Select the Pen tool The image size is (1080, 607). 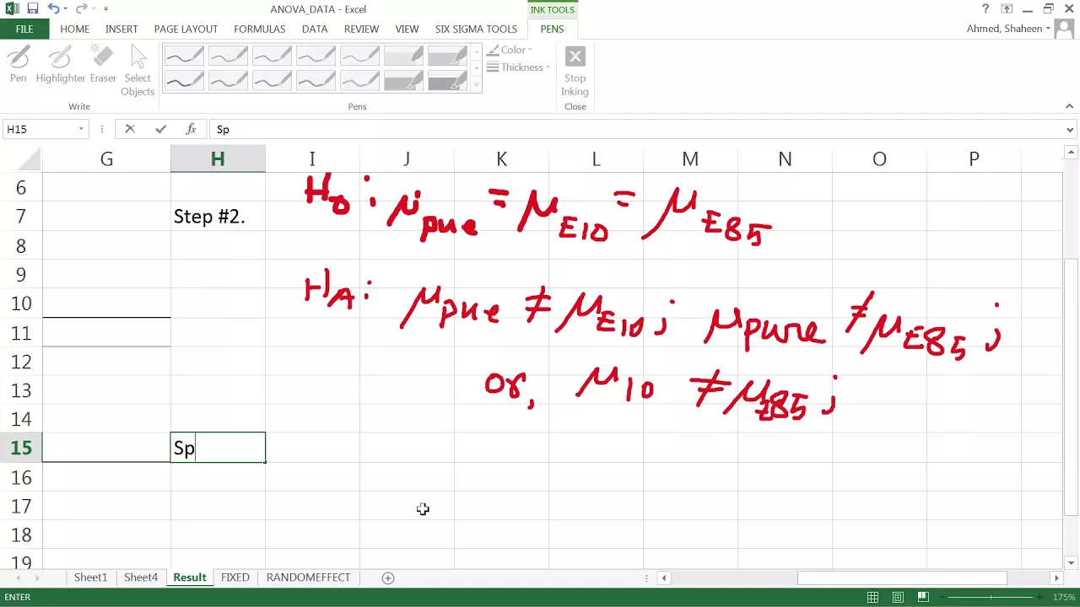(x=19, y=65)
